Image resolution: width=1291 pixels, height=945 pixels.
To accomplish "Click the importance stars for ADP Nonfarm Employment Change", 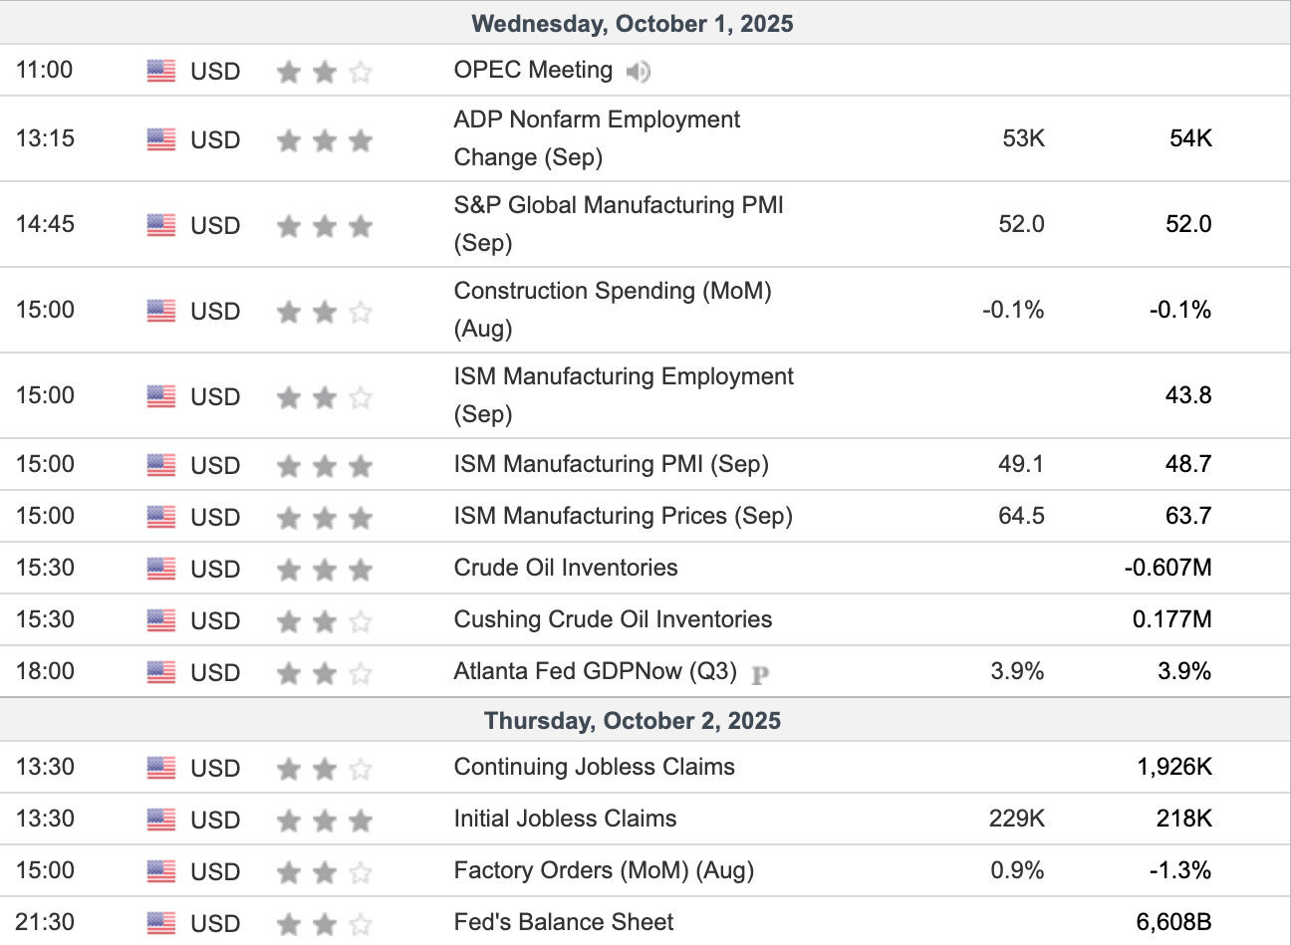I will pos(325,140).
